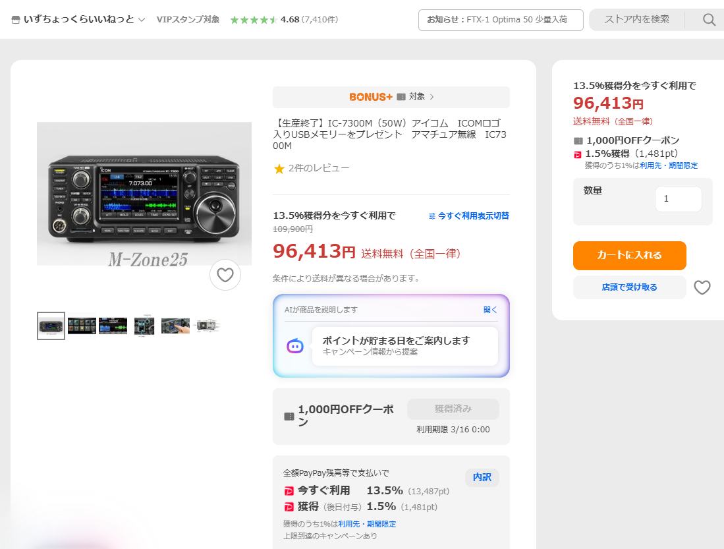Click the coupon ticket icon in sidebar
This screenshot has width=724, height=549.
[578, 140]
